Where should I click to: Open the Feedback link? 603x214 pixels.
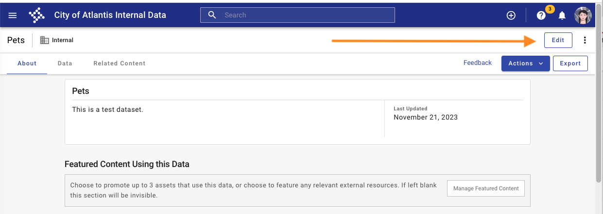click(478, 63)
